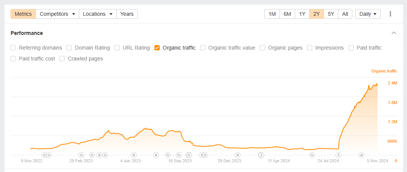Select the Metrics tab
Screen dimensions: 407x172
[23, 14]
